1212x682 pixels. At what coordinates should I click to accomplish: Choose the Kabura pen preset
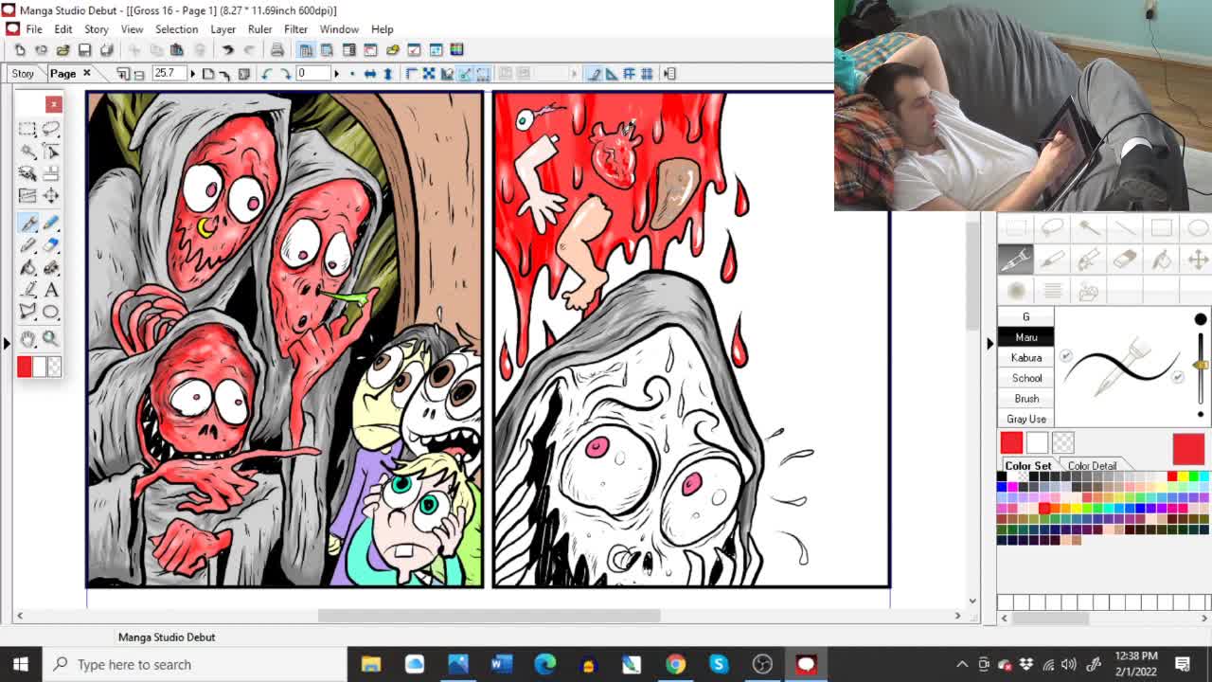[1025, 358]
